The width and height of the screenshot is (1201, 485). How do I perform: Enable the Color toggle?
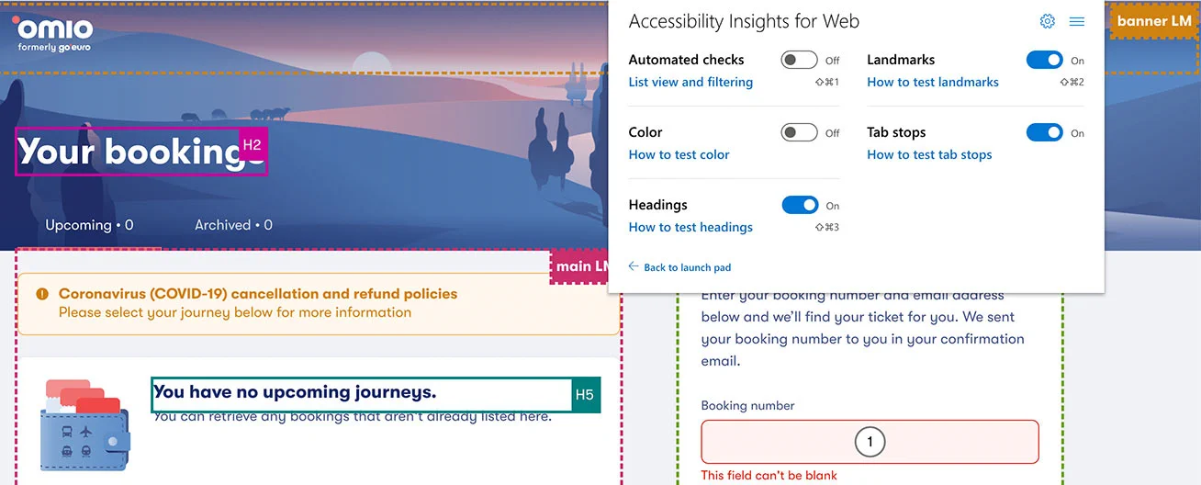click(799, 132)
